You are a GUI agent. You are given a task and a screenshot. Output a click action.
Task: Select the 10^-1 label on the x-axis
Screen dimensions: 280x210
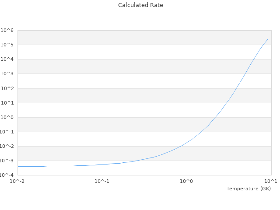pyautogui.click(x=102, y=181)
